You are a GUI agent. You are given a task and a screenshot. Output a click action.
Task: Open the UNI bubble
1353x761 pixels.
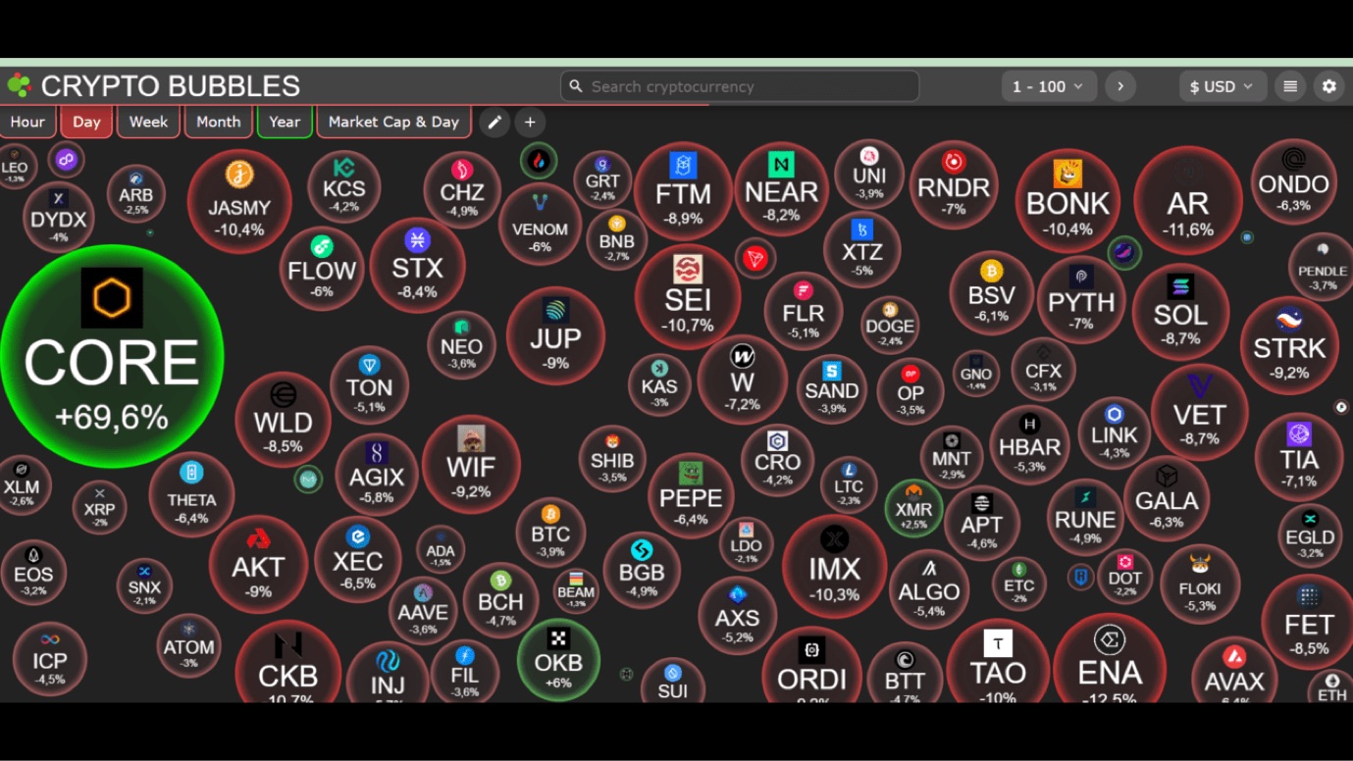869,175
